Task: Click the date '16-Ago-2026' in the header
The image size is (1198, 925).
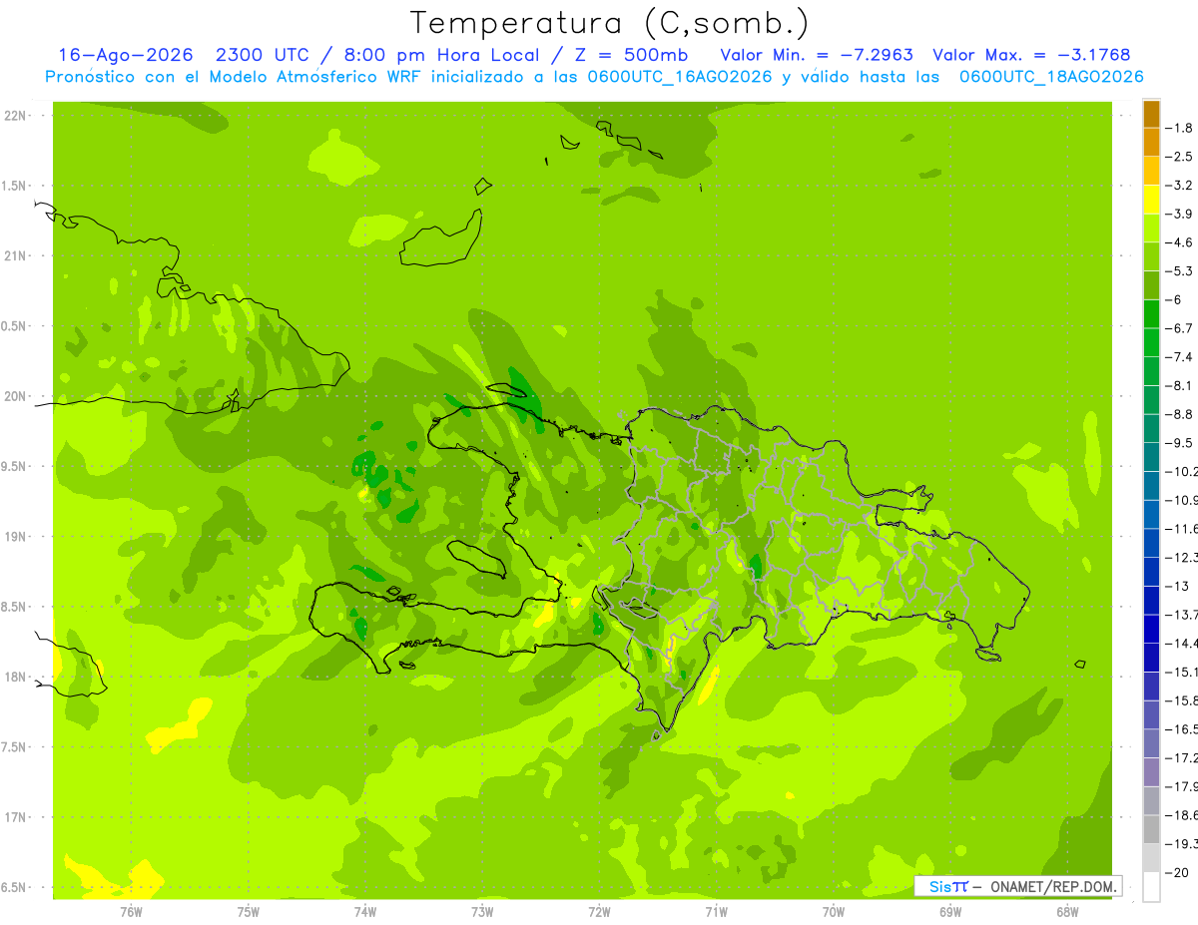Action: (x=124, y=55)
